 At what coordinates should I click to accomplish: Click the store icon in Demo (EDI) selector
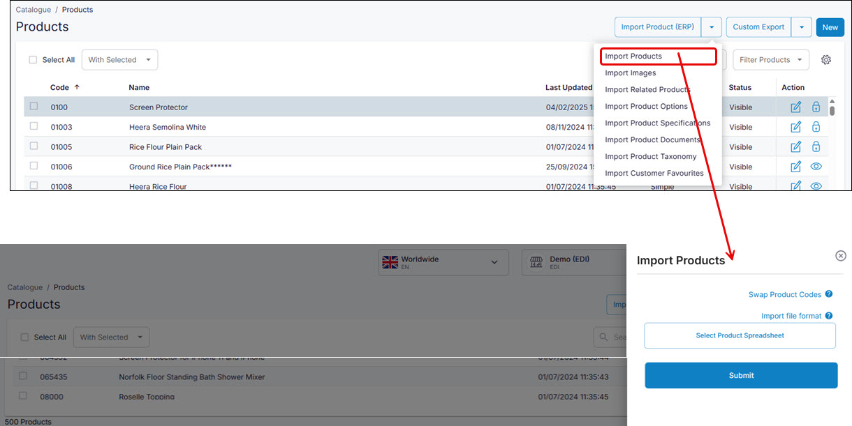point(536,262)
